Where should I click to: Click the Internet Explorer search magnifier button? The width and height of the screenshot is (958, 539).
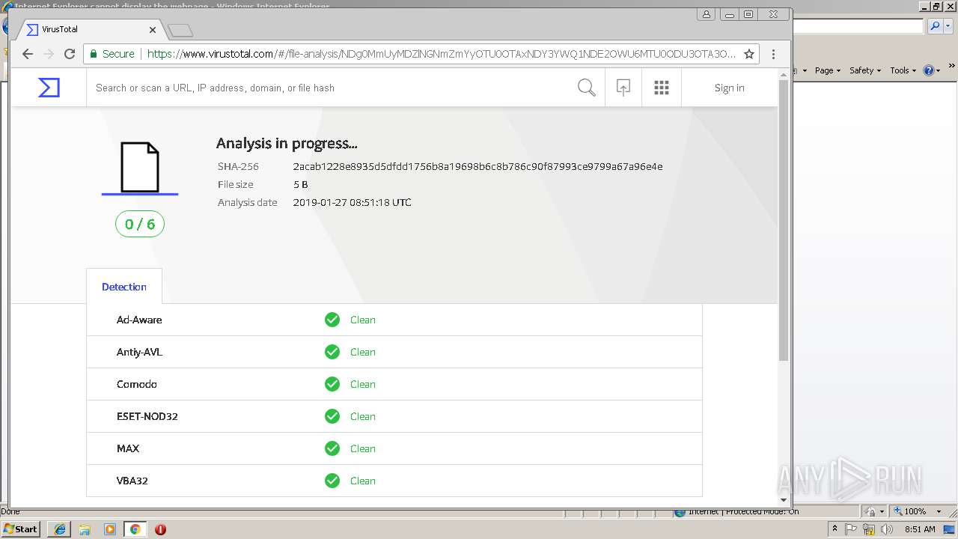(935, 26)
